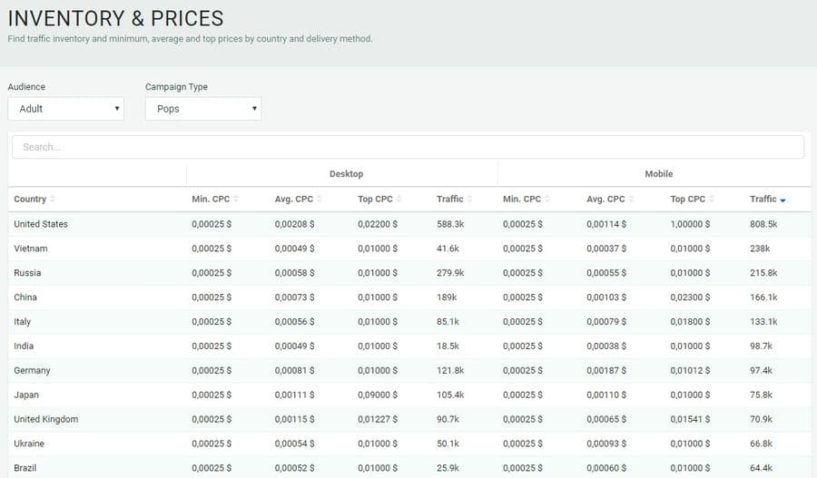The height and width of the screenshot is (478, 817).
Task: Open the Audience dropdown set to Adult
Action: pyautogui.click(x=65, y=109)
